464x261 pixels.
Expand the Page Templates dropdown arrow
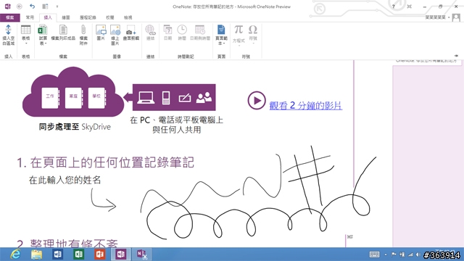coord(224,43)
